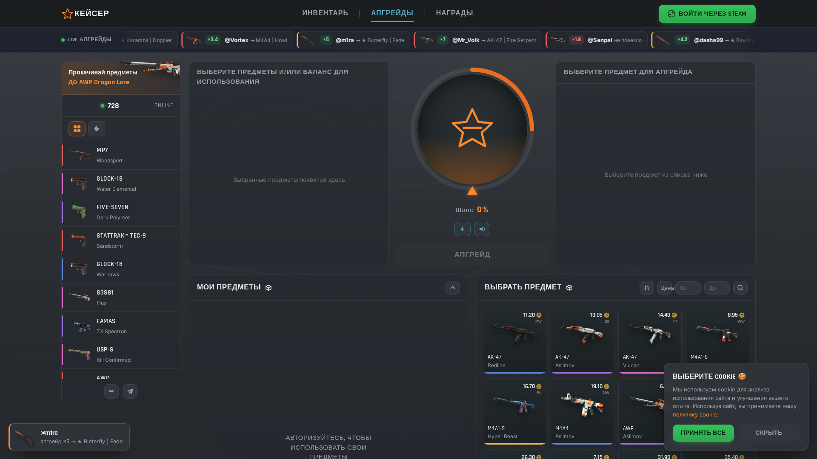
Task: Focus the От minimum price field
Action: point(688,288)
